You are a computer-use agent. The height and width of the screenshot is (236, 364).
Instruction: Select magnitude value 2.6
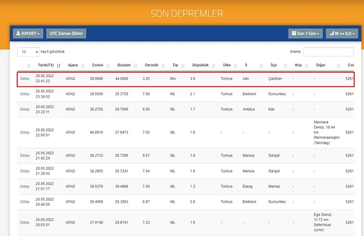192,202
